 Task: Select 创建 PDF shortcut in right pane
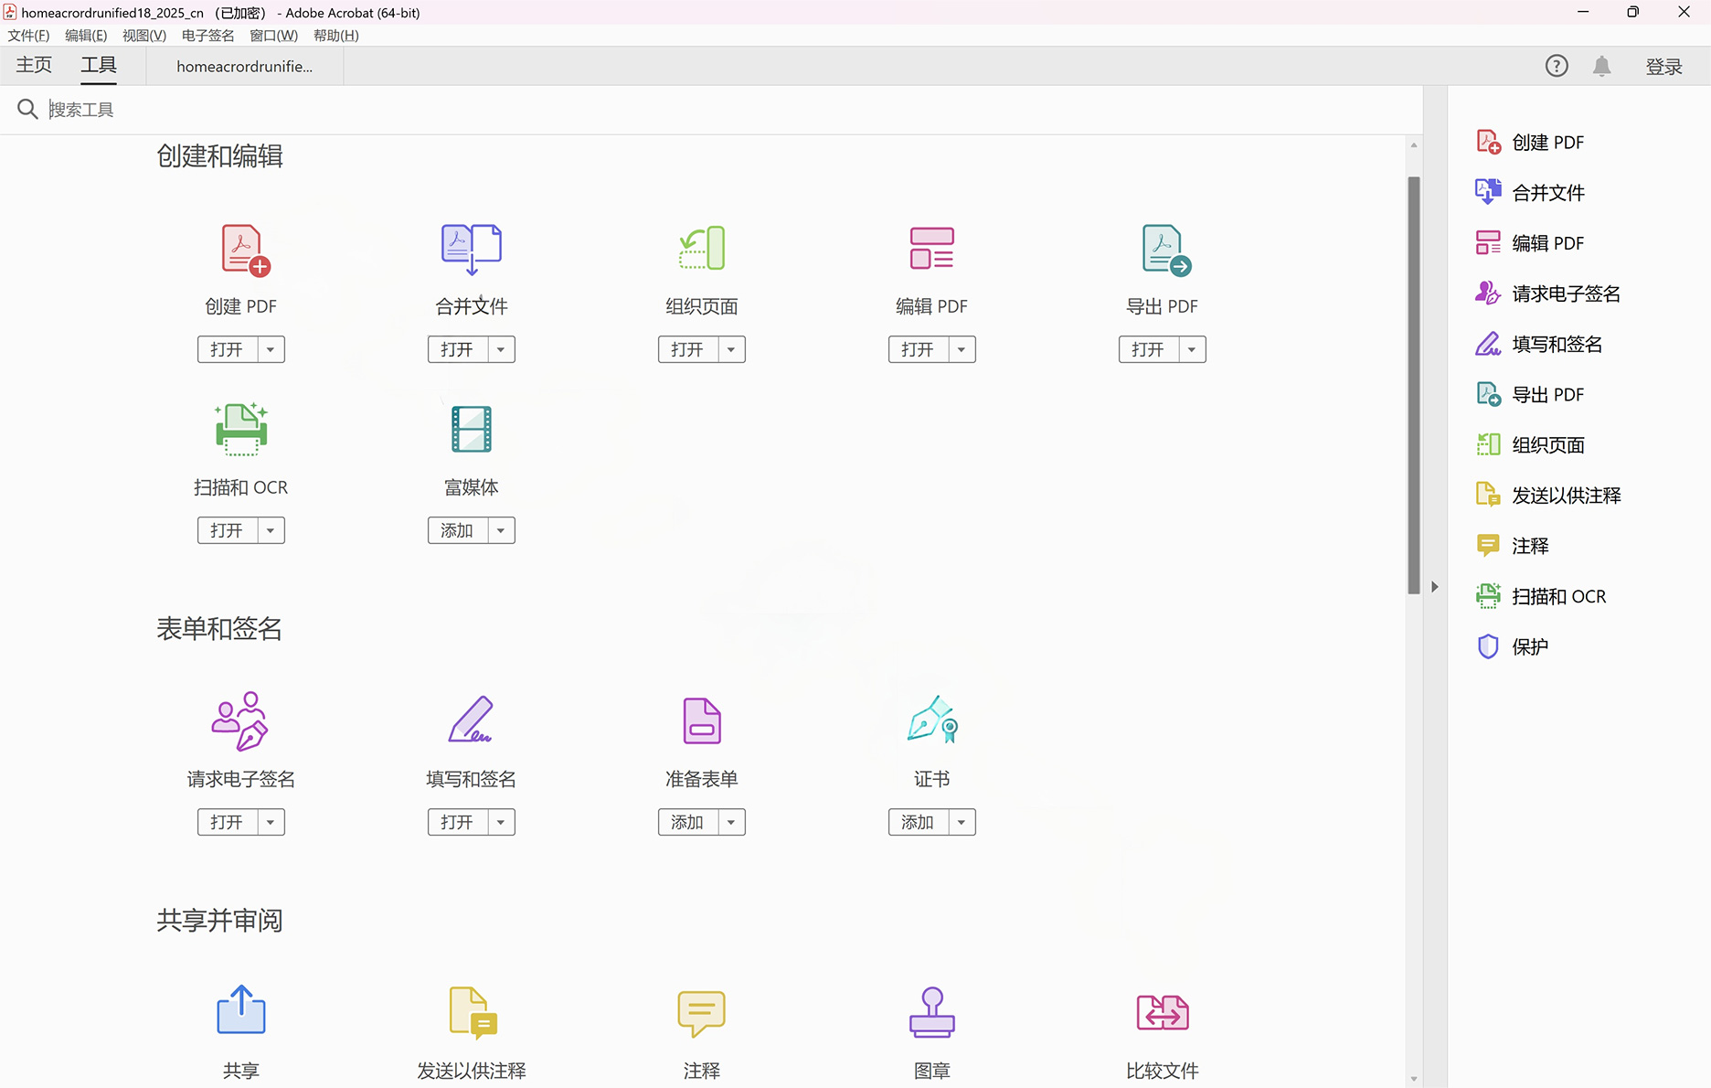point(1531,143)
